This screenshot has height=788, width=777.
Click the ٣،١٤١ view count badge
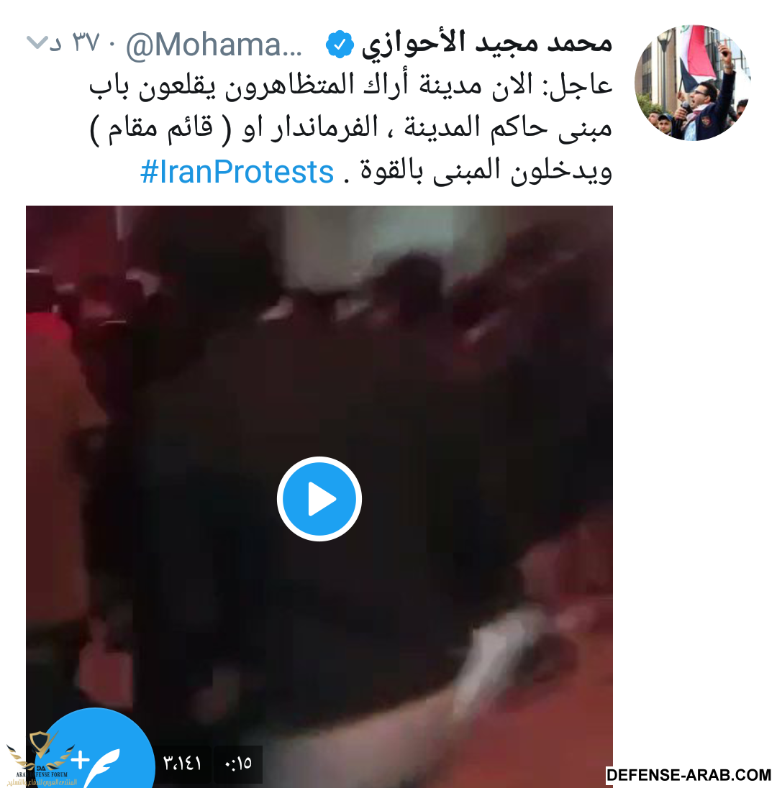[x=182, y=764]
